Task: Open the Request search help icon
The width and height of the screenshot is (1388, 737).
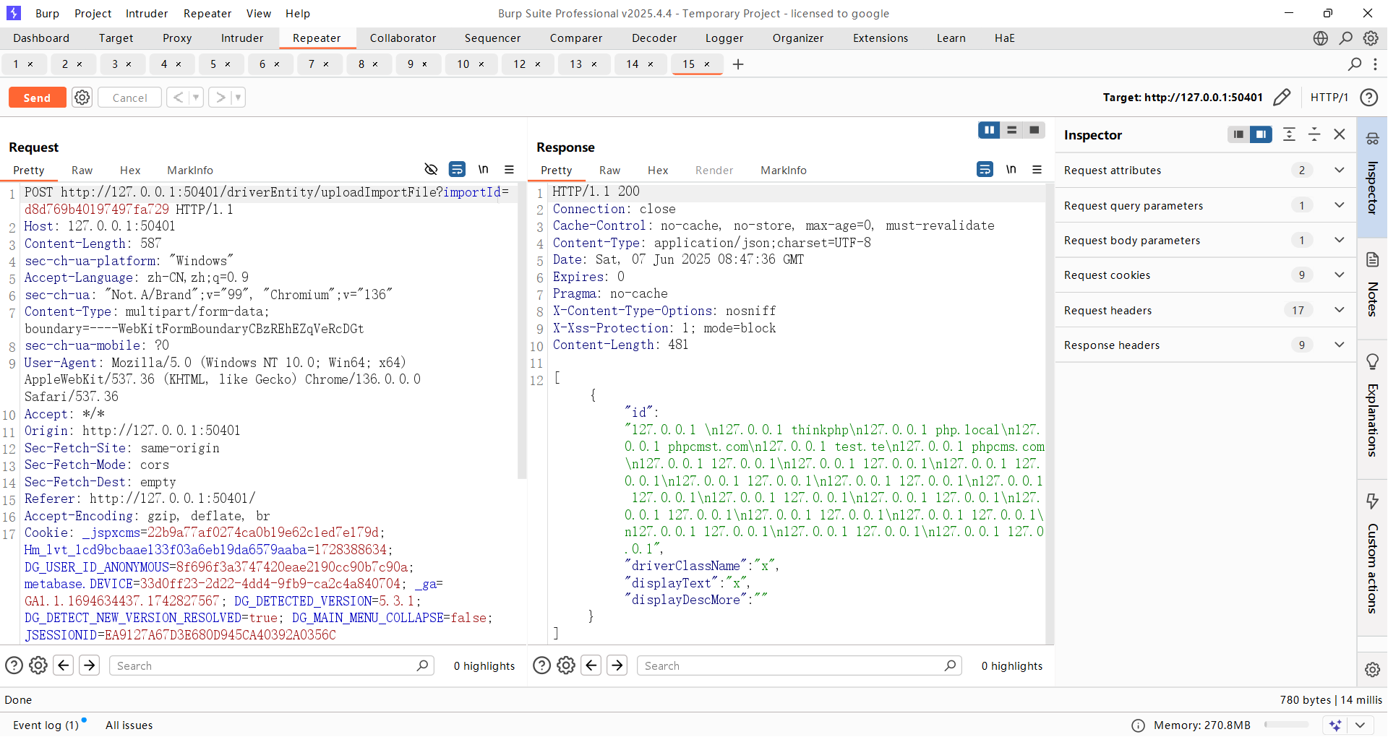Action: coord(14,665)
